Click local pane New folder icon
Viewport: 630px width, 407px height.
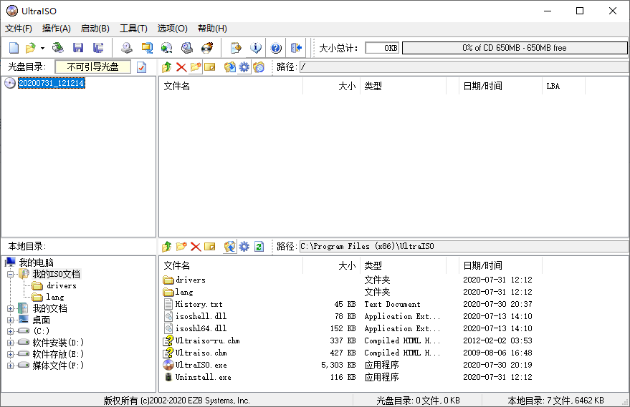(x=181, y=246)
